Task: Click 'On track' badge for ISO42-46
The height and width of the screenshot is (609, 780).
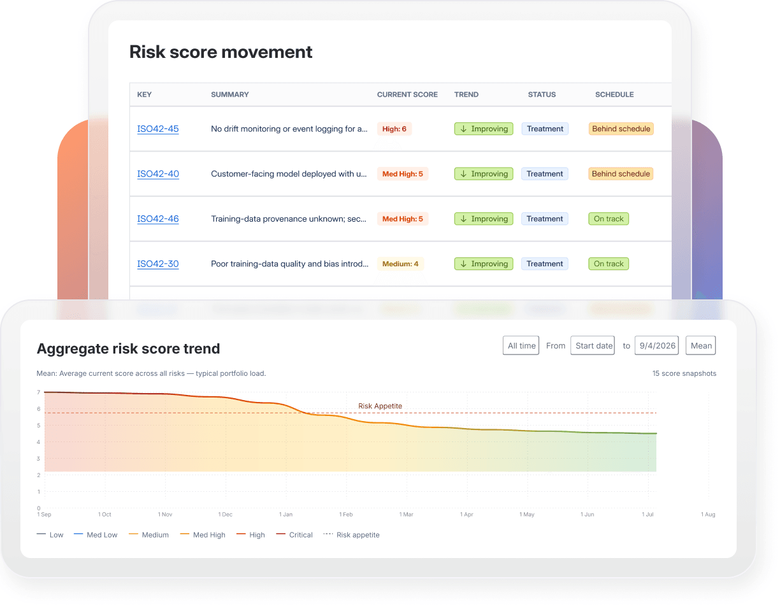Action: [x=609, y=219]
